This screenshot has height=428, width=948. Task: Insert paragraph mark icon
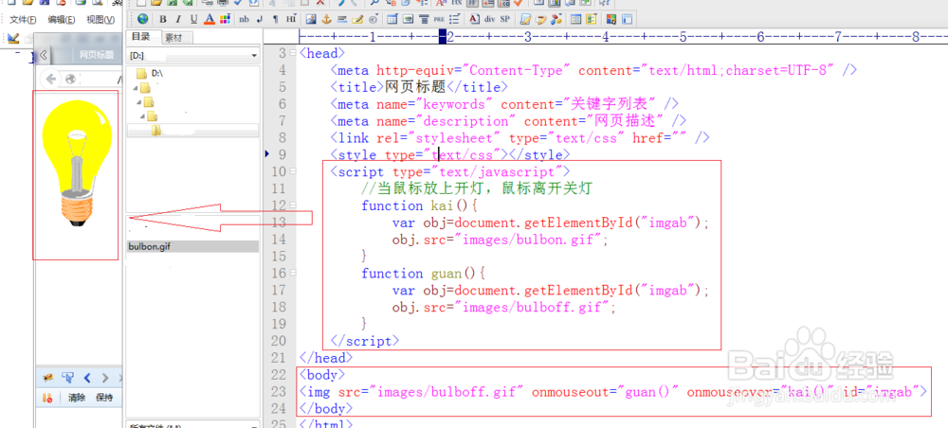275,19
